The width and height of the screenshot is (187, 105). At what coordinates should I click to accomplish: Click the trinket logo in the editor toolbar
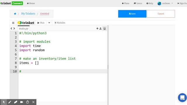[26, 23]
